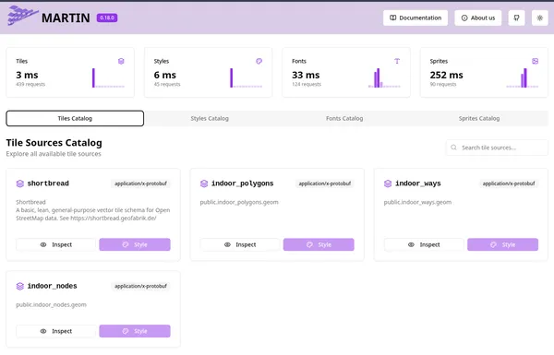The width and height of the screenshot is (554, 355).
Task: Click the Fonts type icon in stats card
Action: coord(397,62)
